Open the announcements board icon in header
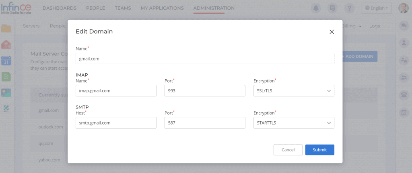 (x=333, y=8)
